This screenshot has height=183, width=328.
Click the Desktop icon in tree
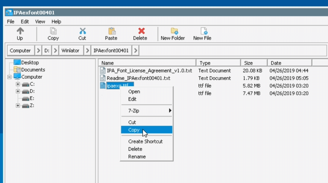(17, 62)
